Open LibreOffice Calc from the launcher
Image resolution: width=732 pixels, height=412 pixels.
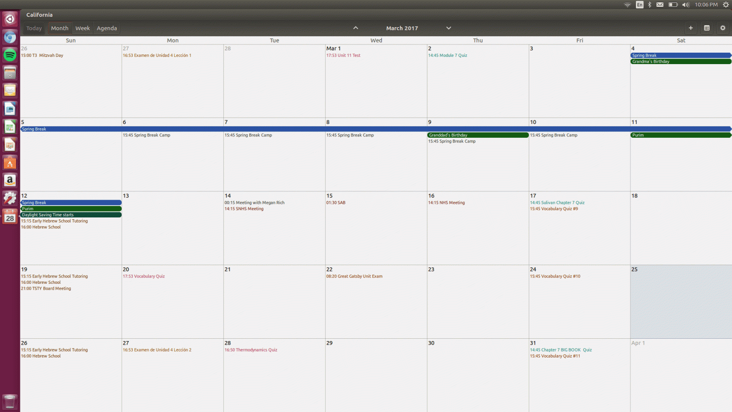pos(10,126)
